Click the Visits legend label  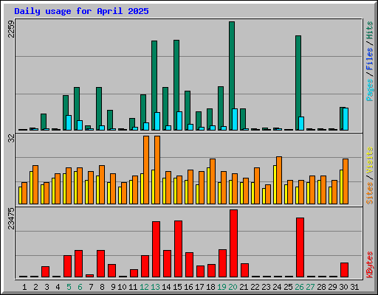[x=370, y=161]
